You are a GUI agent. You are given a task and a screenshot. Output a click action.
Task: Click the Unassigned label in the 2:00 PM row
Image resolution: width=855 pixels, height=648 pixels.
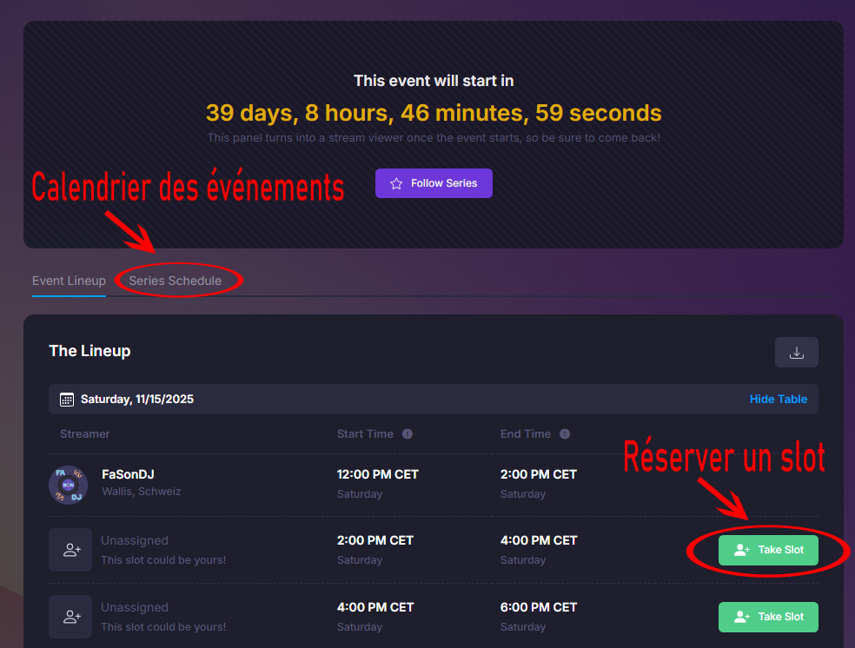pos(135,540)
